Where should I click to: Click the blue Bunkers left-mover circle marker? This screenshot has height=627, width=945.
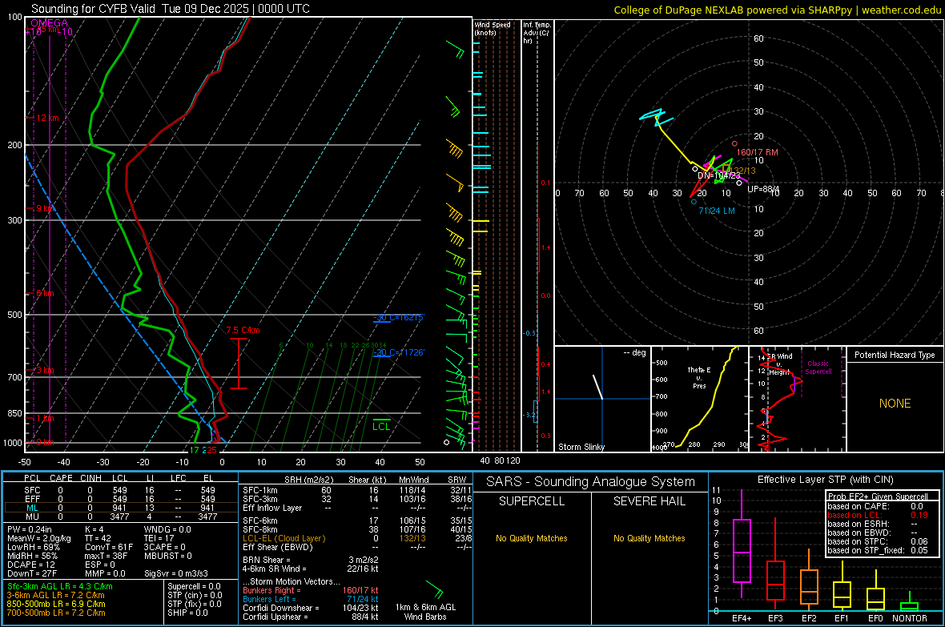pos(694,202)
